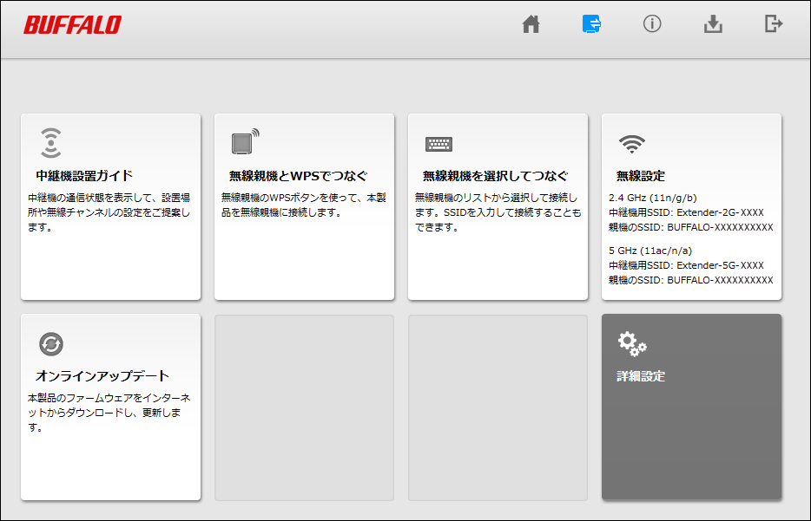Log out using the exit arrow icon

pos(773,24)
